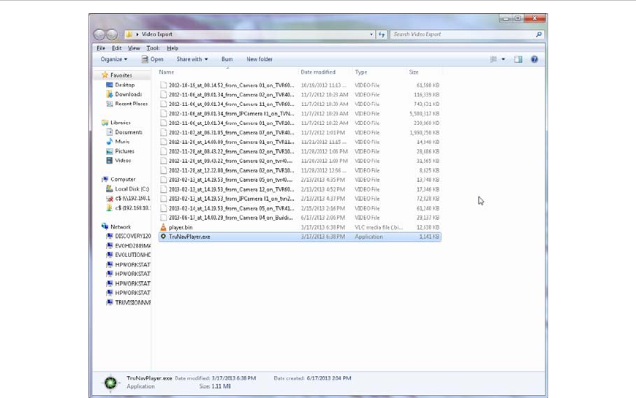Click the search magnifier icon
Screen dimensions: 636x398
(x=539, y=34)
